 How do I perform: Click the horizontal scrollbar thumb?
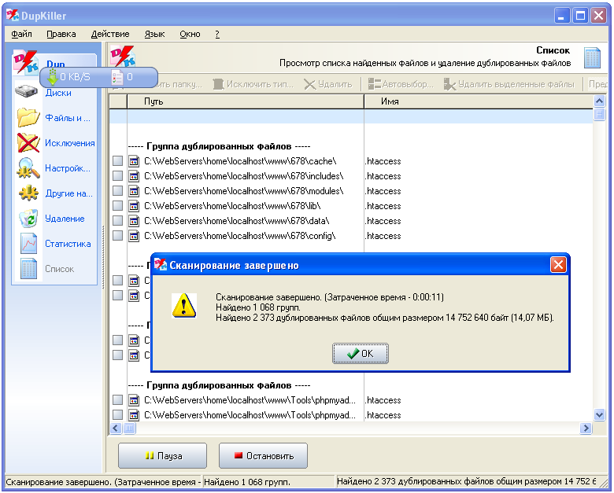click(x=129, y=428)
